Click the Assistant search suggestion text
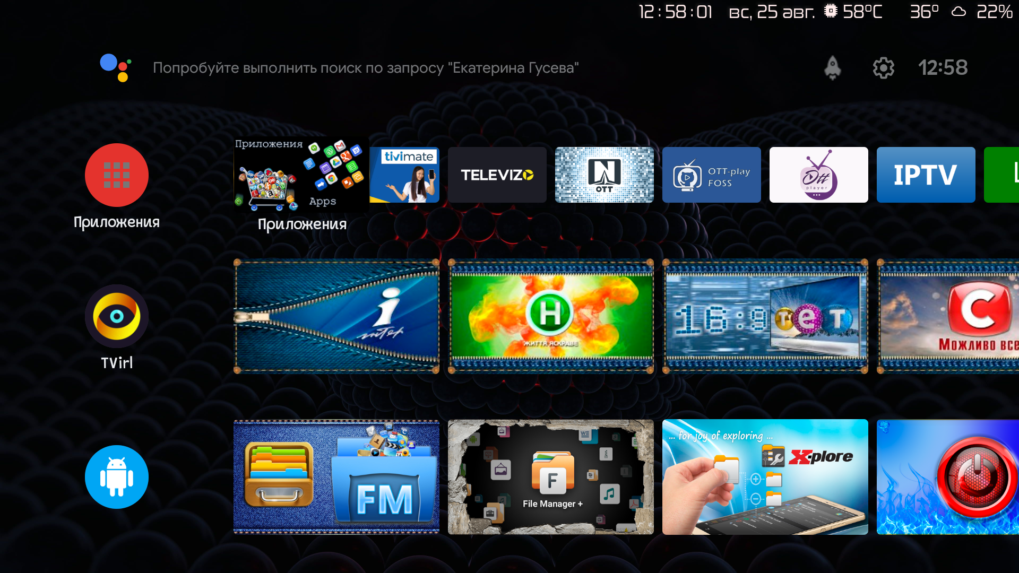The image size is (1019, 573). point(366,68)
